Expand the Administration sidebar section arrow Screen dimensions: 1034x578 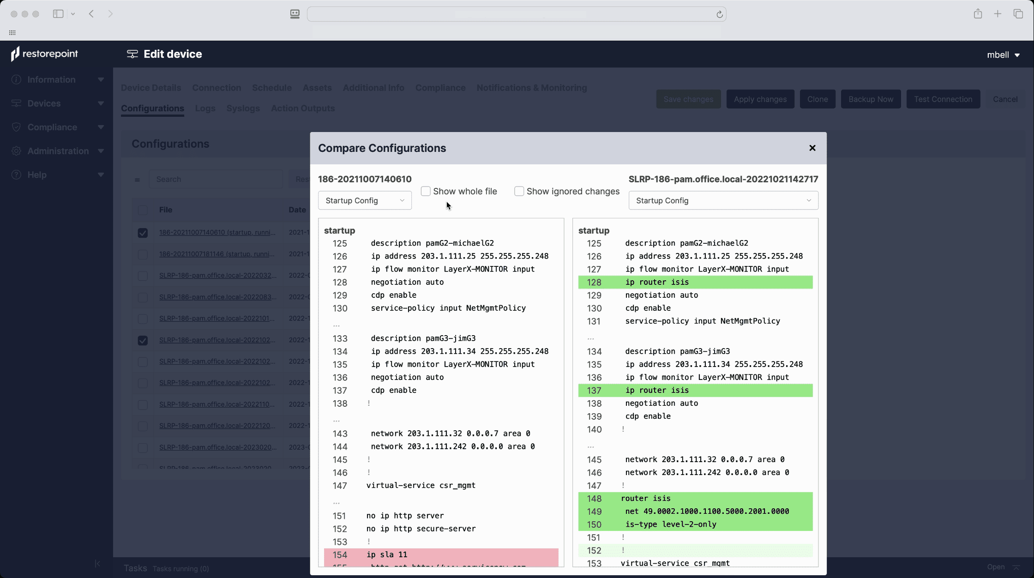coord(101,151)
